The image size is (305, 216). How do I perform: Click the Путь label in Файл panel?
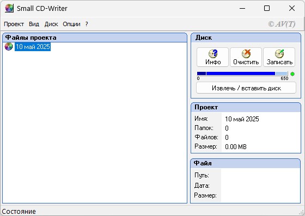[x=202, y=175]
